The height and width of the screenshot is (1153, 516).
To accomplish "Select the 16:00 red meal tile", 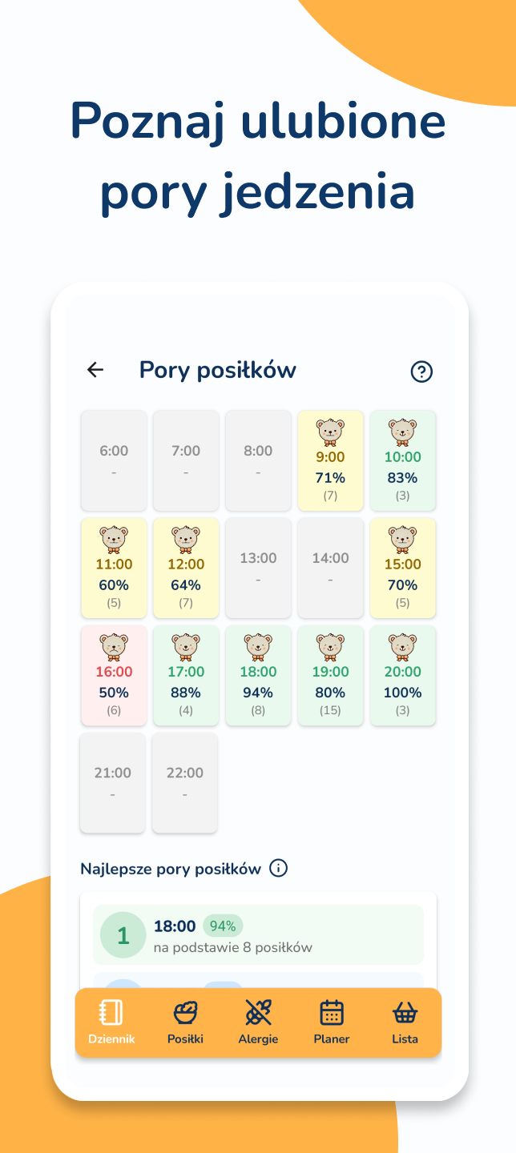I will point(113,675).
